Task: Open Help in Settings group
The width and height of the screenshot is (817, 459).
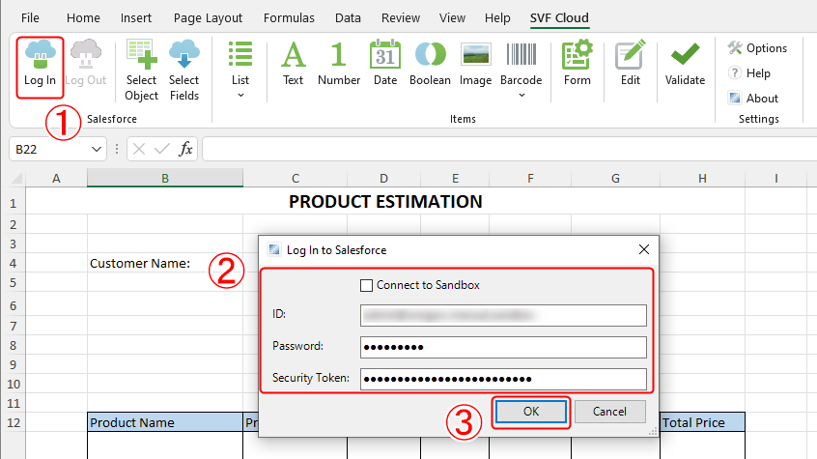Action: [x=749, y=73]
